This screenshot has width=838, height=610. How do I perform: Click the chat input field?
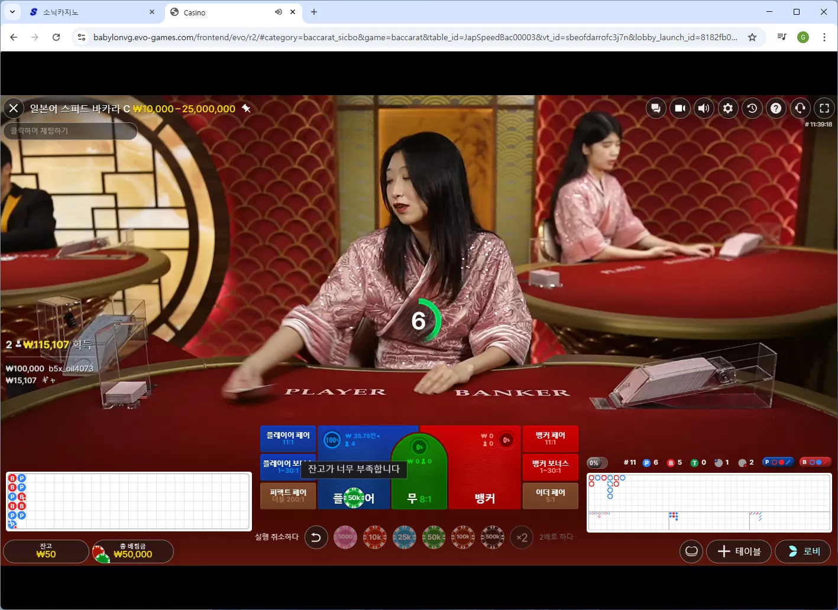coord(70,131)
